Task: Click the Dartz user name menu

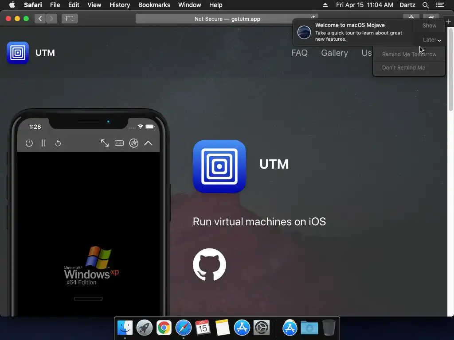Action: pyautogui.click(x=407, y=5)
